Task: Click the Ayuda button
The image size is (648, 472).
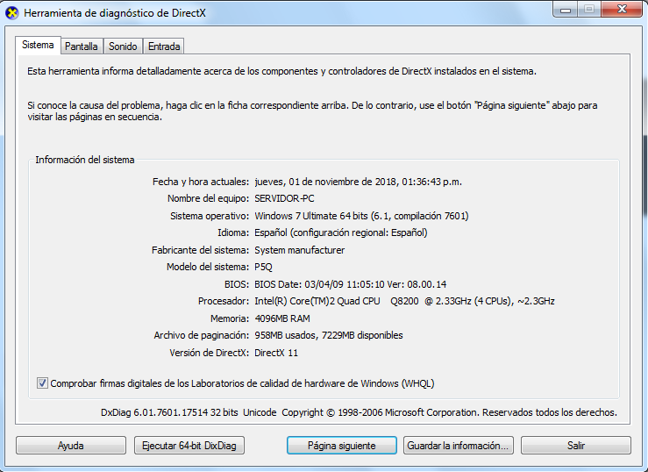Action: [70, 446]
